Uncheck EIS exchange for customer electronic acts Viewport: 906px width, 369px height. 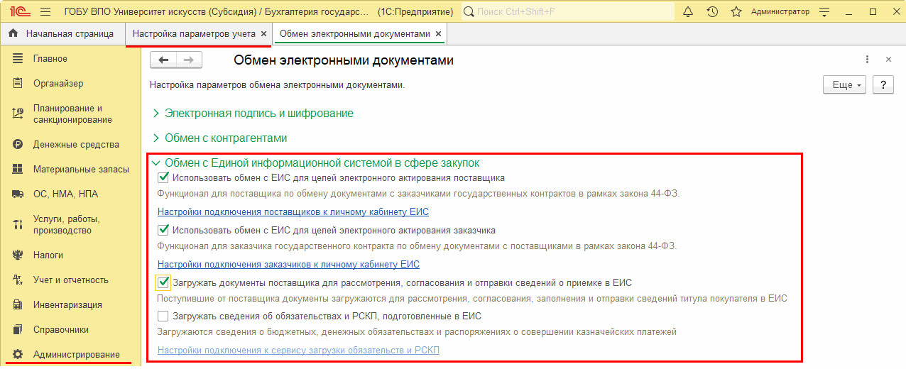pos(163,231)
